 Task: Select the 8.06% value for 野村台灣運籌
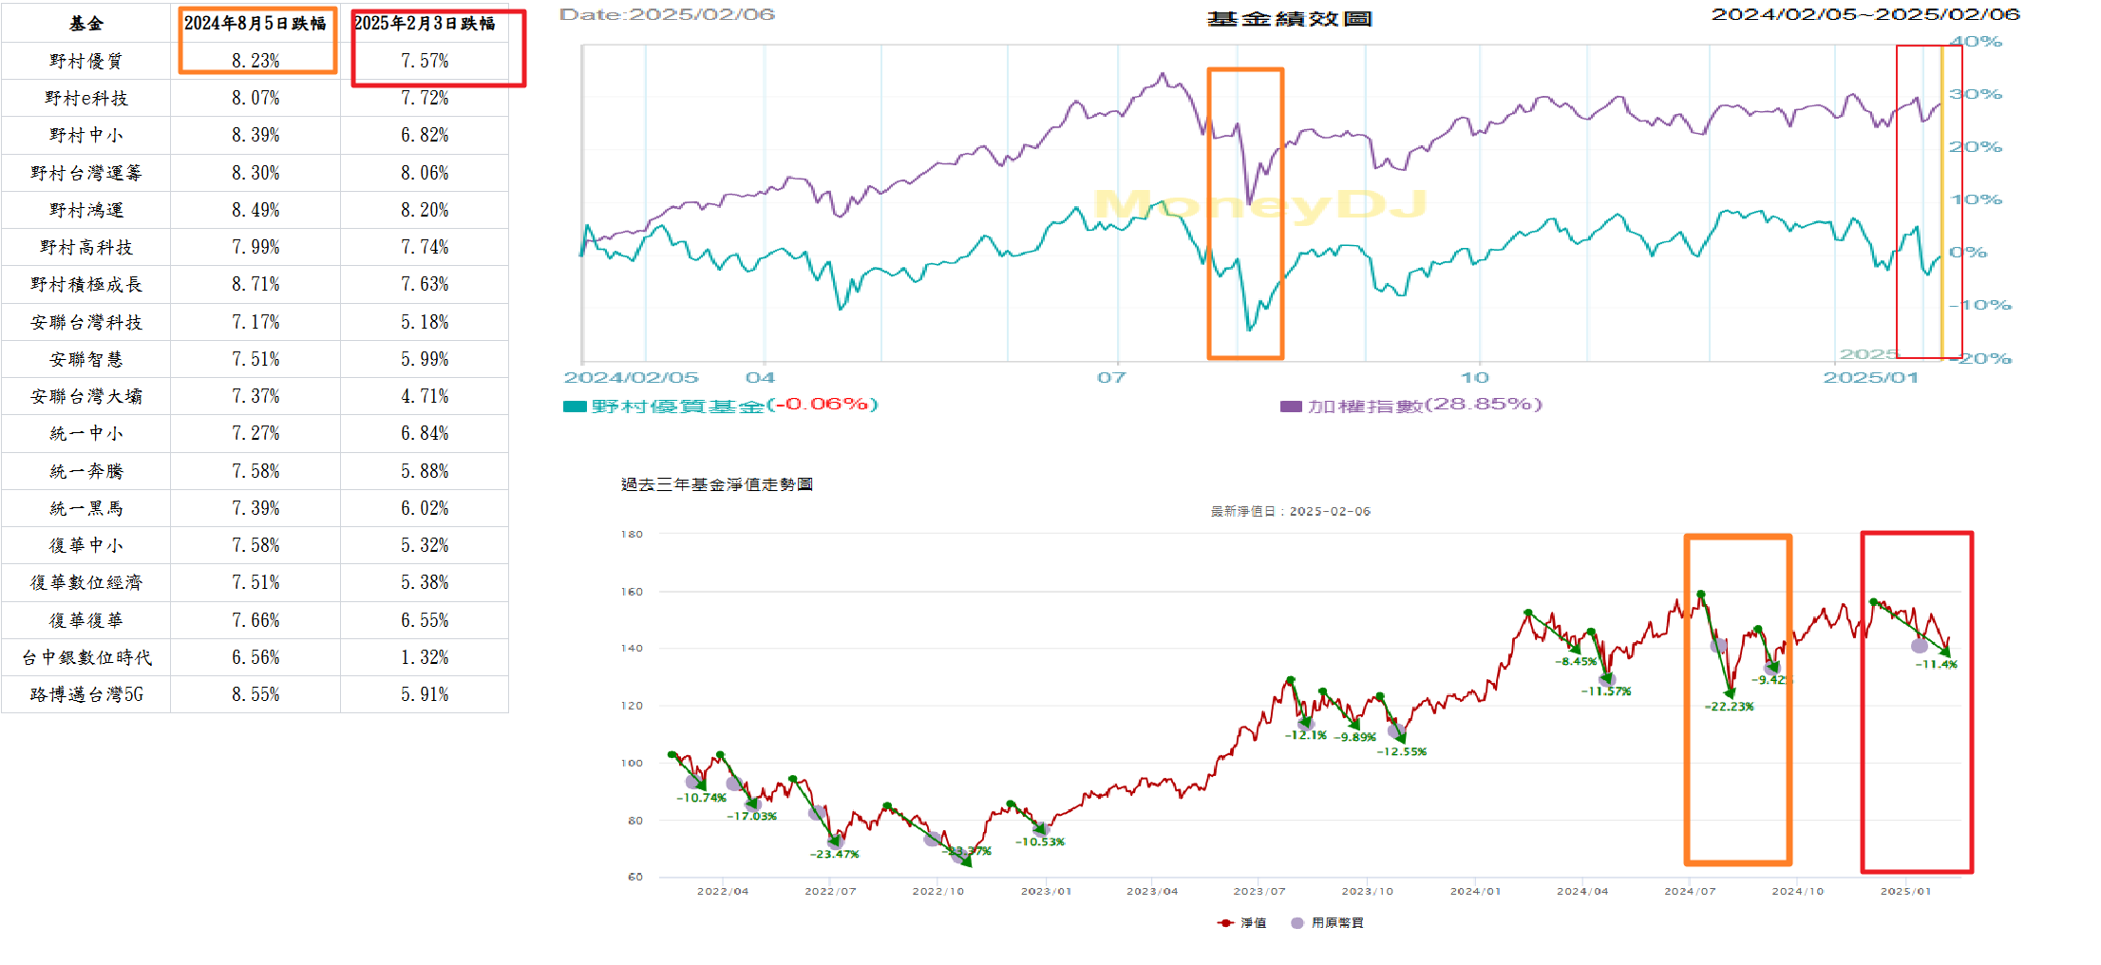click(x=425, y=173)
